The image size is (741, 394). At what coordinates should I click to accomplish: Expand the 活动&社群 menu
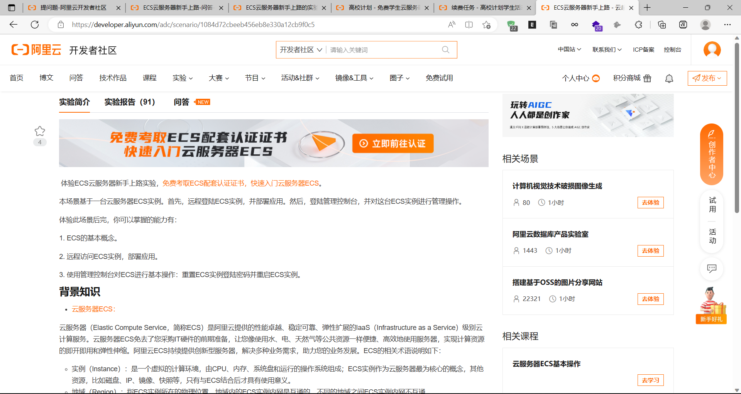(x=300, y=78)
